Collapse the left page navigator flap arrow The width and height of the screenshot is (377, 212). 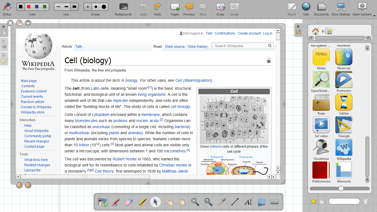tap(4, 26)
